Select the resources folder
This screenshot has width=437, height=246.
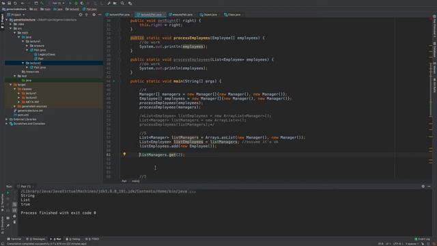[x=30, y=72]
